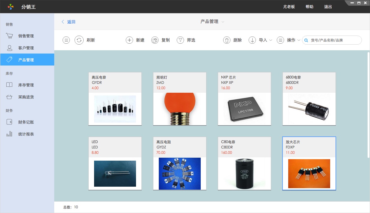Click the trash can delete icon
Viewport: 370px width, 213px height.
227,40
